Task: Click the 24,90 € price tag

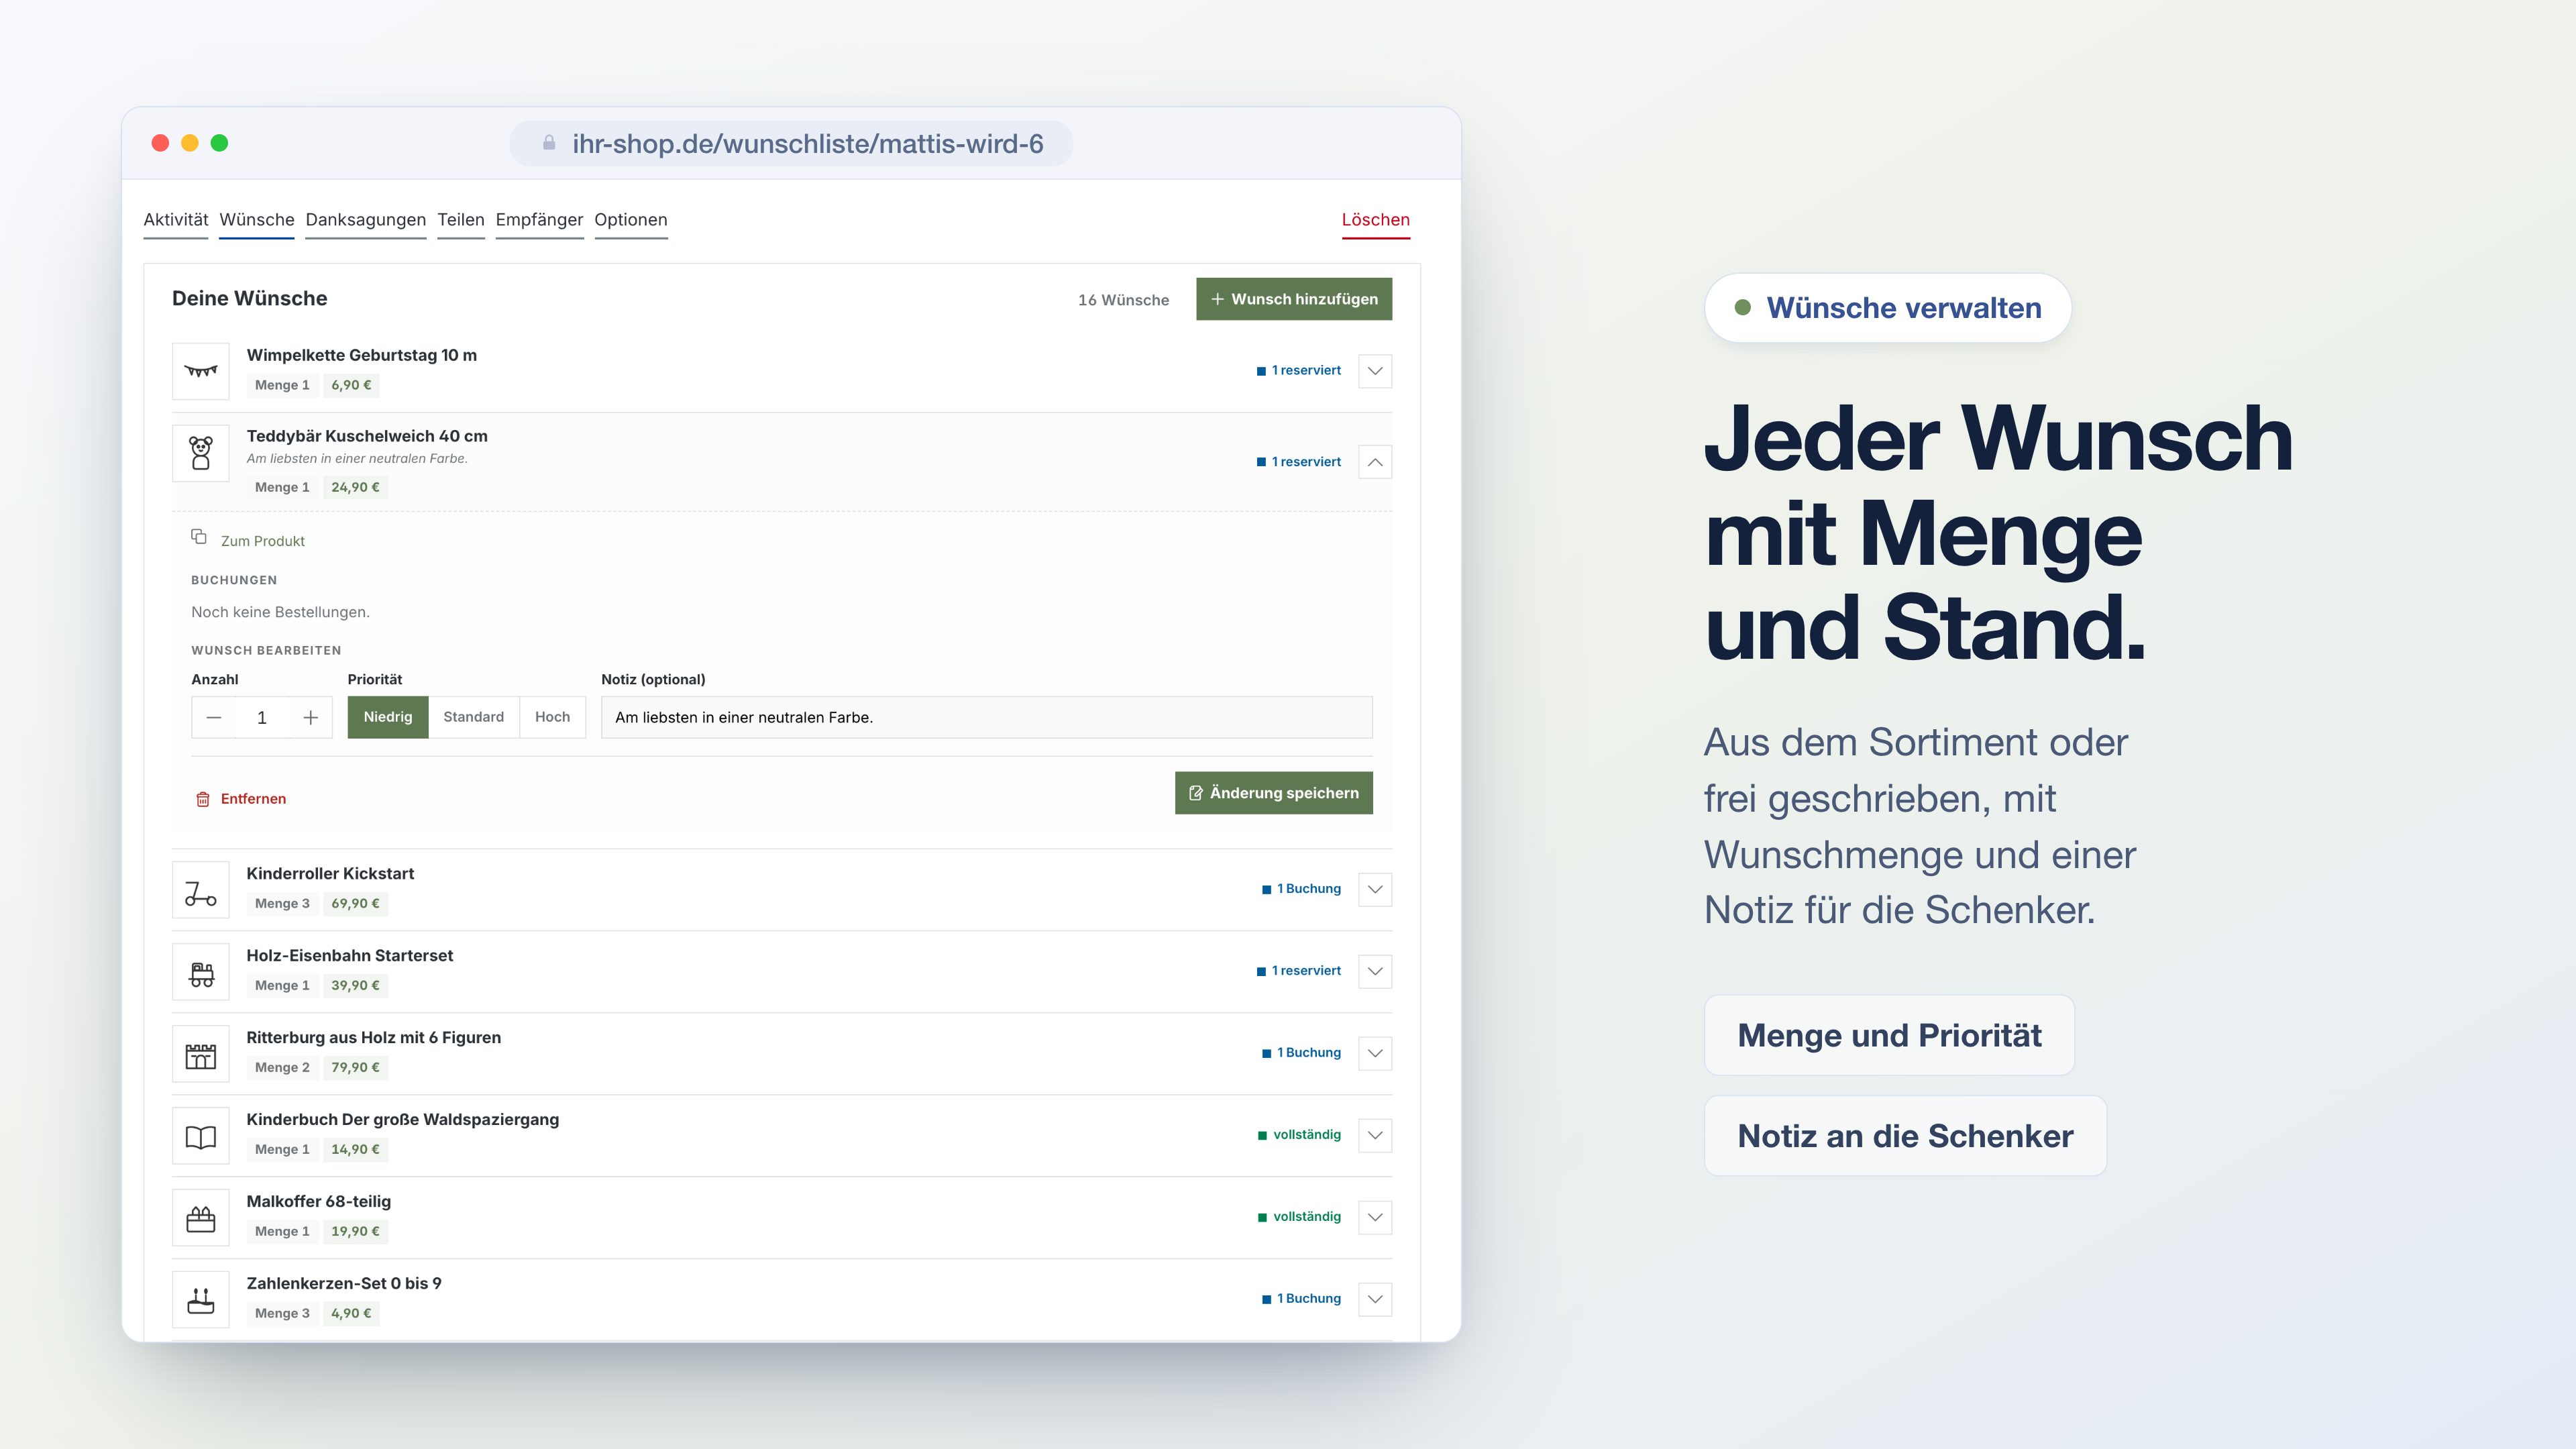Action: click(x=355, y=488)
